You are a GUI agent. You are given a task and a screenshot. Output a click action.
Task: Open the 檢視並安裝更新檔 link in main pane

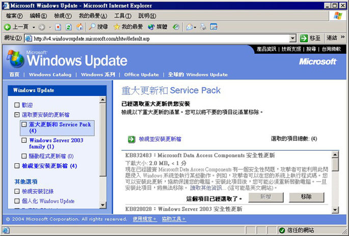point(160,139)
